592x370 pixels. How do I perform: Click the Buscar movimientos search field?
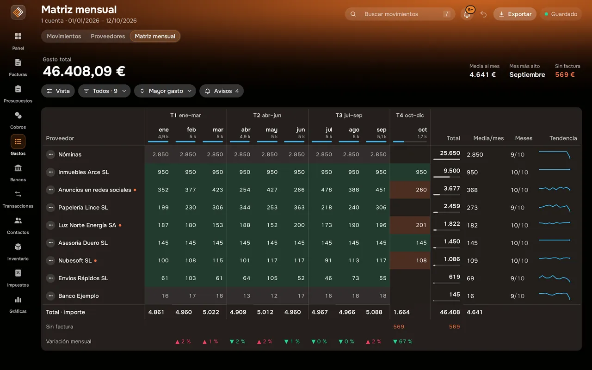click(400, 14)
